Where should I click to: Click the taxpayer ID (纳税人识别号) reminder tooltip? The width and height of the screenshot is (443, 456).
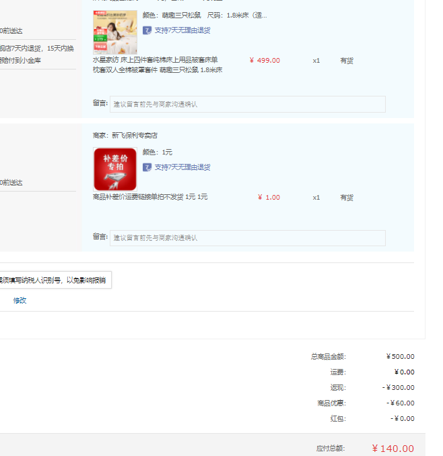point(54,280)
